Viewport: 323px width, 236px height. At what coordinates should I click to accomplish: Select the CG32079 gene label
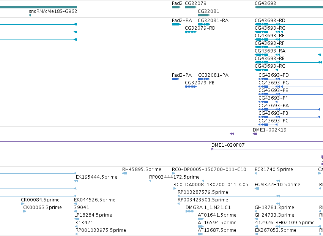click(195, 3)
